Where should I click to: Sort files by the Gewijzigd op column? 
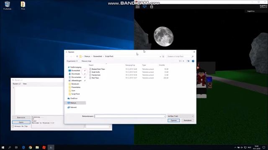point(130,65)
